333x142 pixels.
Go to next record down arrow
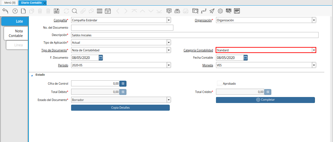[x=151, y=11]
